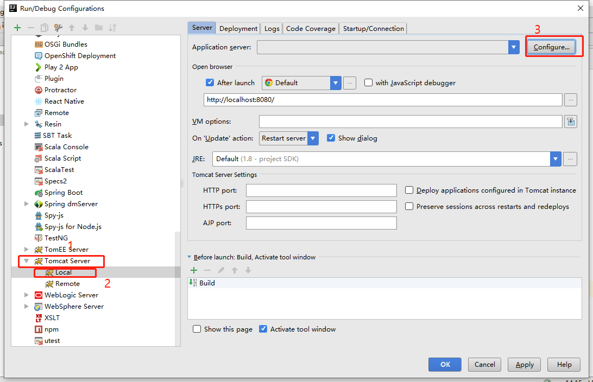The height and width of the screenshot is (382, 593).
Task: Uncheck the Show dialog checkbox
Action: tap(331, 138)
